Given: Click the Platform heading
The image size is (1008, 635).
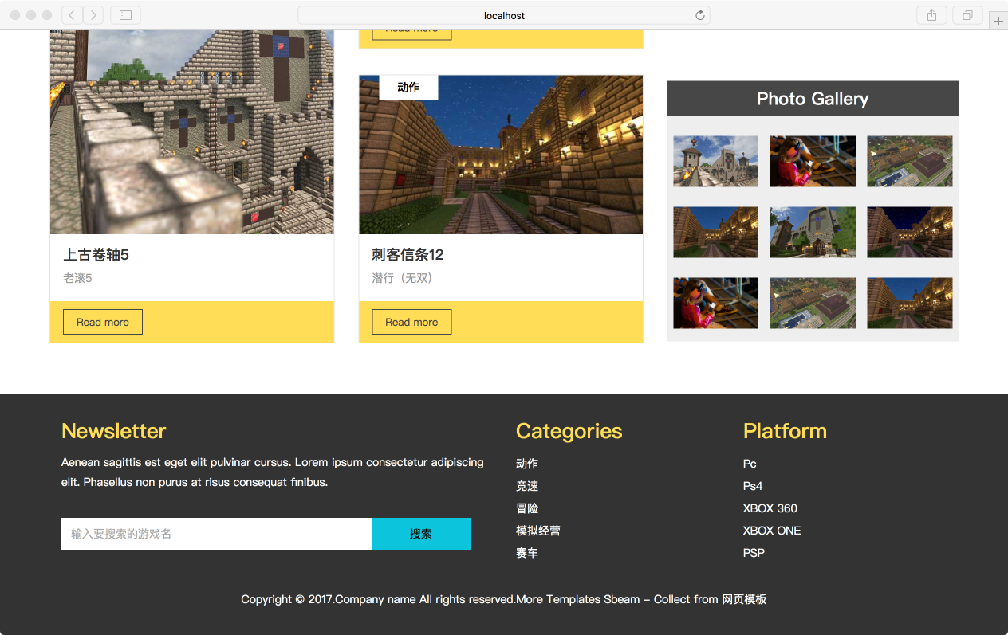Looking at the screenshot, I should click(785, 431).
